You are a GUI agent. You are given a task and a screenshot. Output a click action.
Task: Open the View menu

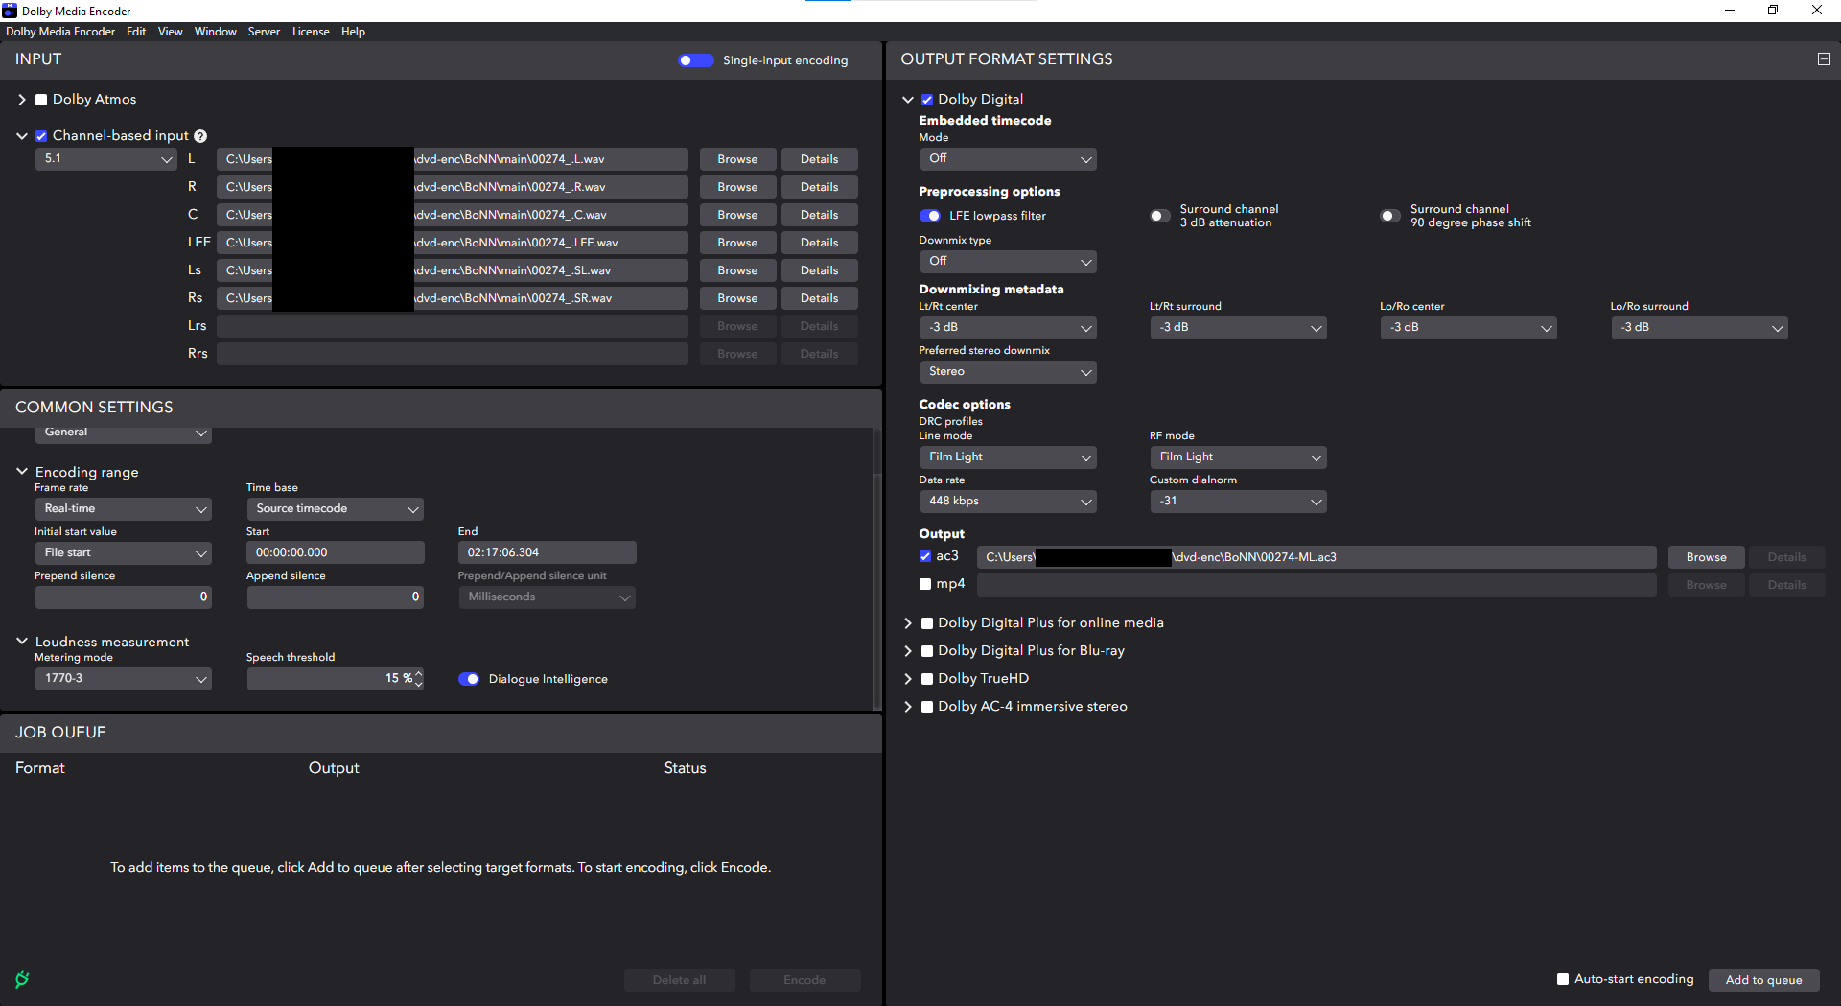170,32
